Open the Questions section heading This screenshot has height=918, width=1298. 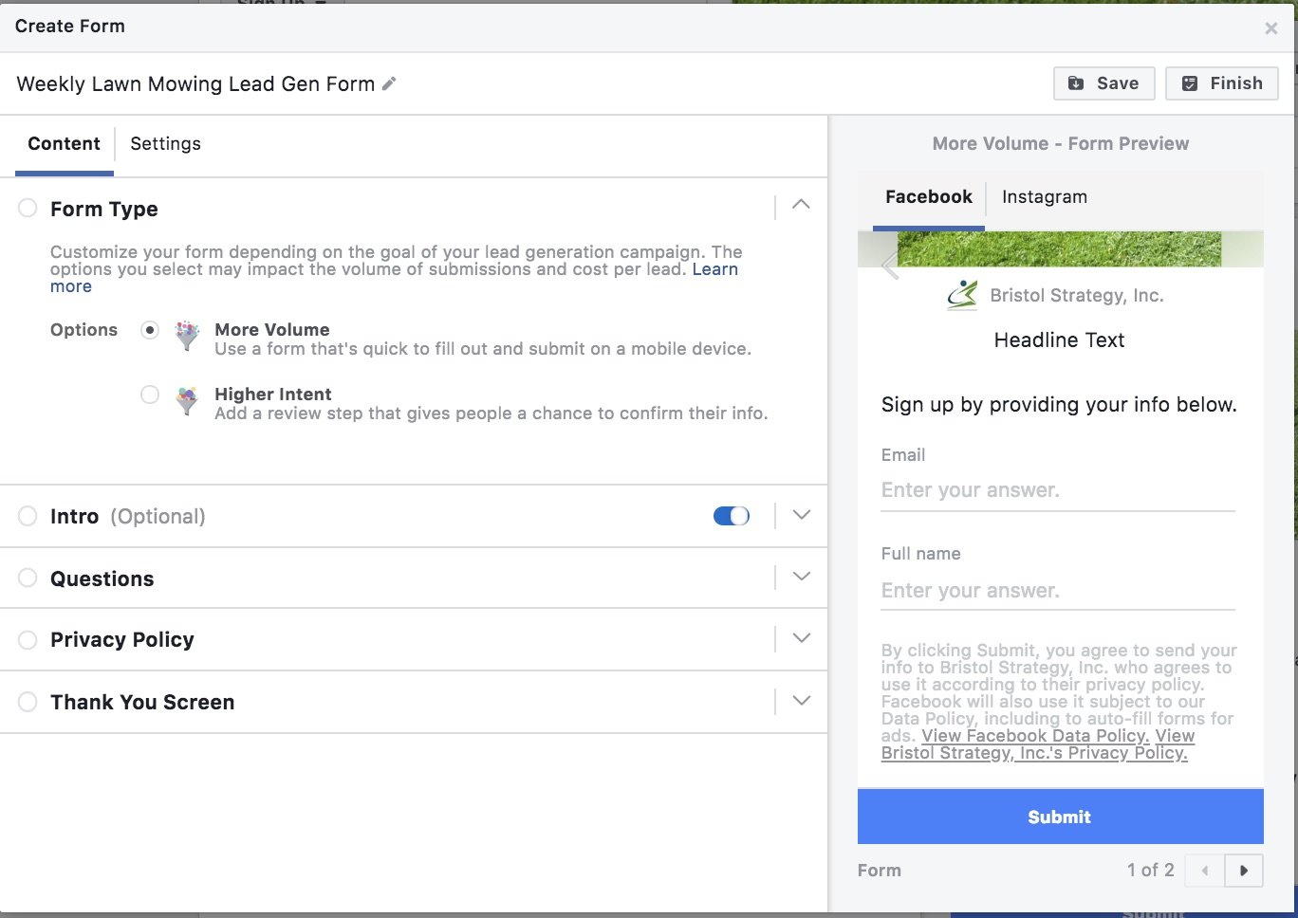102,578
